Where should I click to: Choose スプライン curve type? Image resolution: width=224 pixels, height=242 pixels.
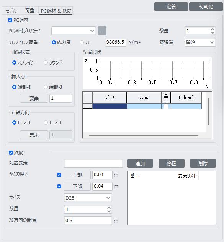(14, 62)
